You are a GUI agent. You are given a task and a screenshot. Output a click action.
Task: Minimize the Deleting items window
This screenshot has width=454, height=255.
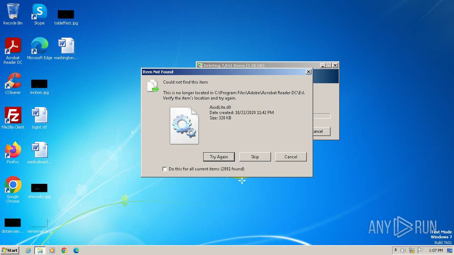pos(323,66)
